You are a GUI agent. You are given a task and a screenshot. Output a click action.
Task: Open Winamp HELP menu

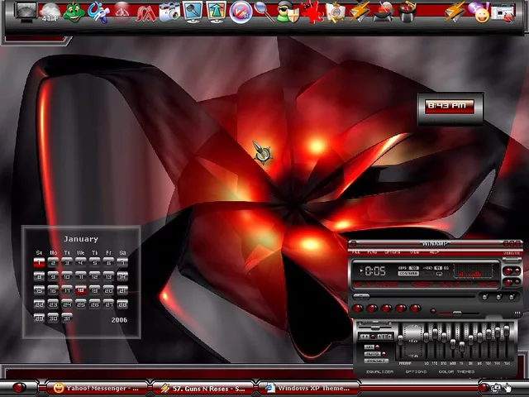click(434, 251)
